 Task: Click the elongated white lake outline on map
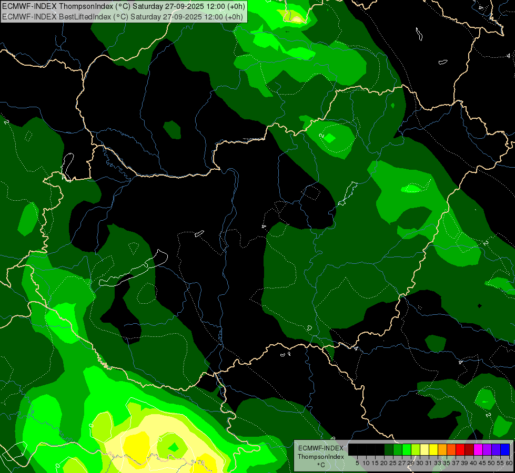134,270
